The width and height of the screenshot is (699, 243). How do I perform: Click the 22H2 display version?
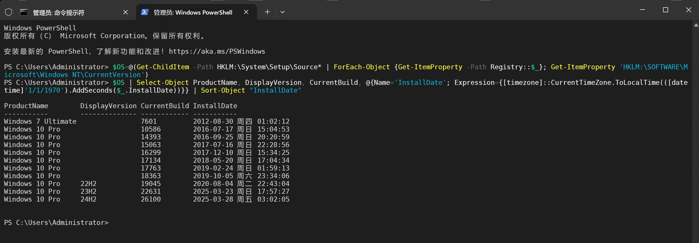tap(88, 184)
